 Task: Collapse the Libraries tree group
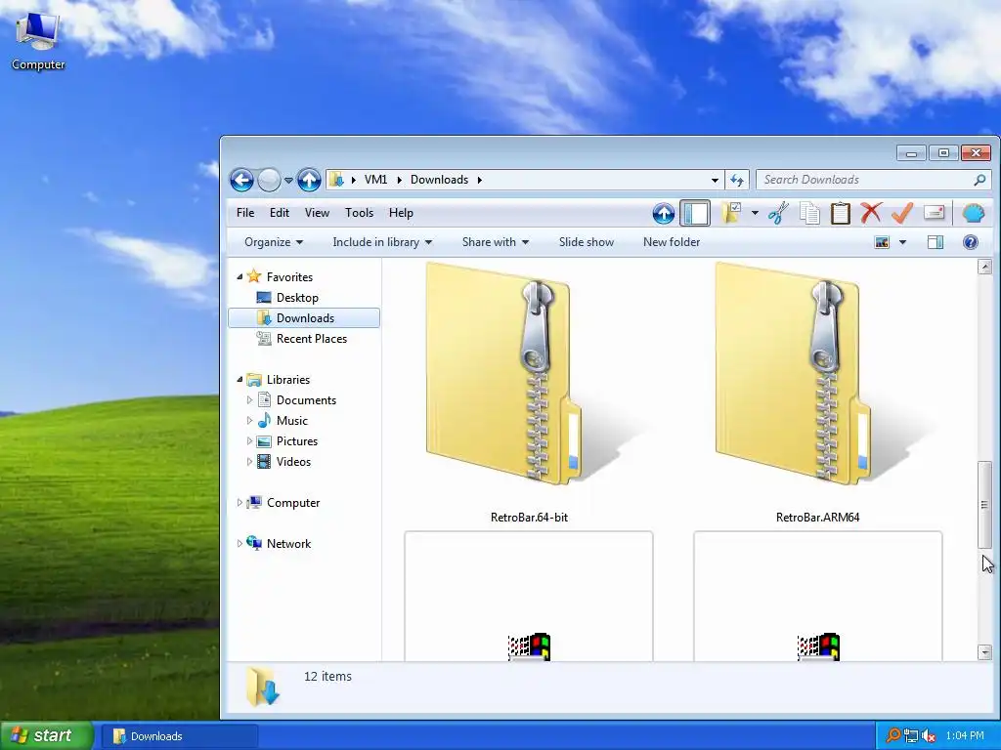pyautogui.click(x=239, y=380)
